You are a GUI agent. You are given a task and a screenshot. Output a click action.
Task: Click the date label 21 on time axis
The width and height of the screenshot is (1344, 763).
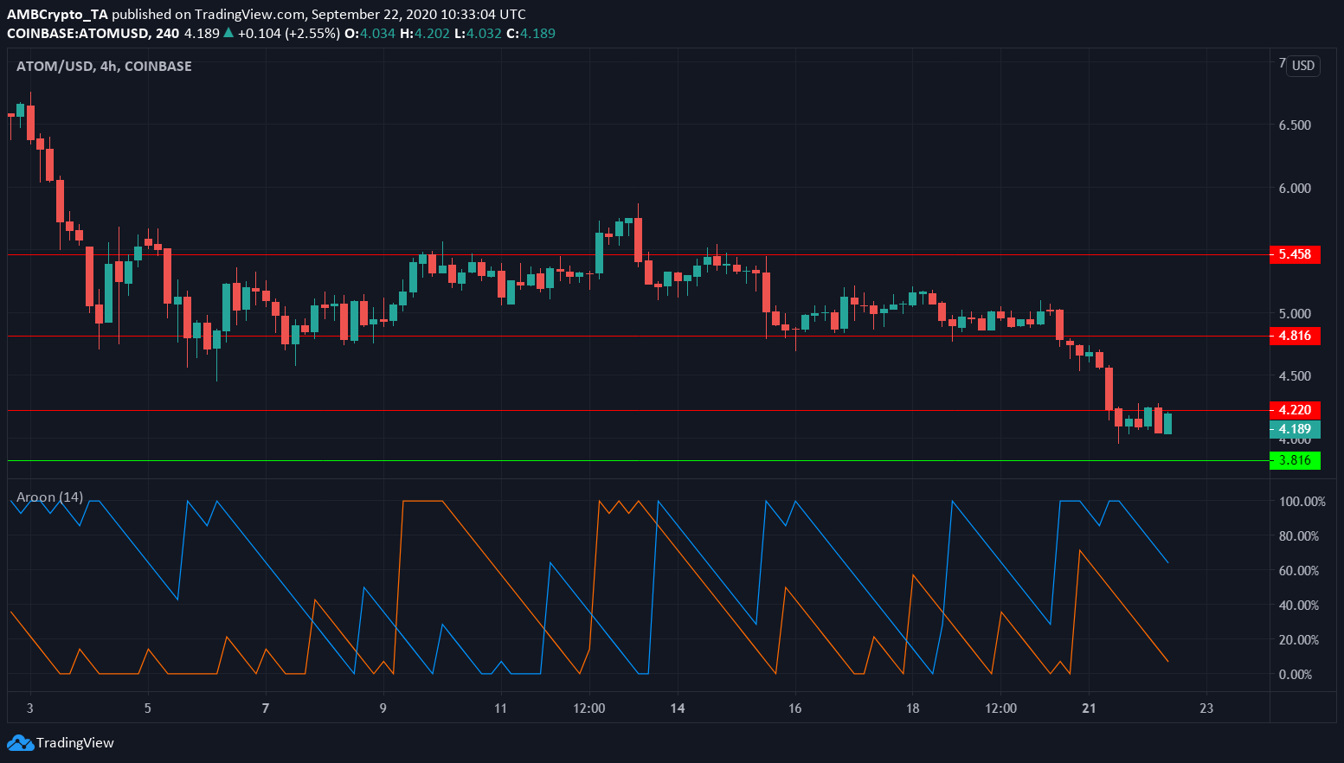coord(1089,708)
